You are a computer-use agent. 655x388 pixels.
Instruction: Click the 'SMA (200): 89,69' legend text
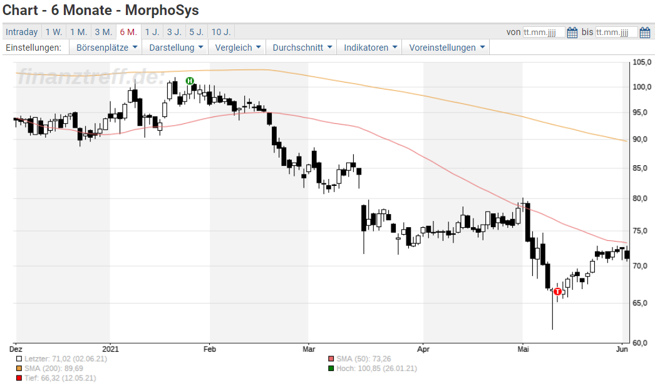(53, 369)
